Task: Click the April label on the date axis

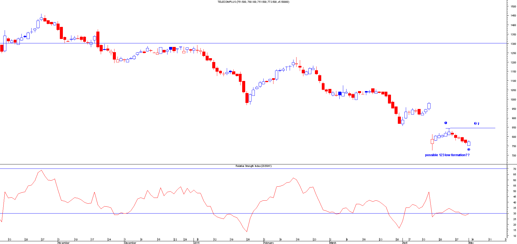Action: click(x=405, y=243)
